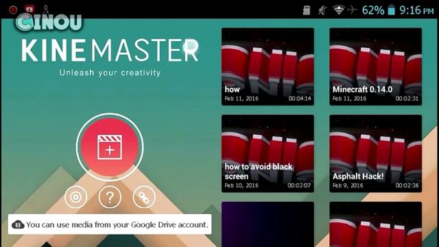This screenshot has height=247, width=439.
Task: Open the "Minecraft 0.14.0" project
Action: pos(375,67)
